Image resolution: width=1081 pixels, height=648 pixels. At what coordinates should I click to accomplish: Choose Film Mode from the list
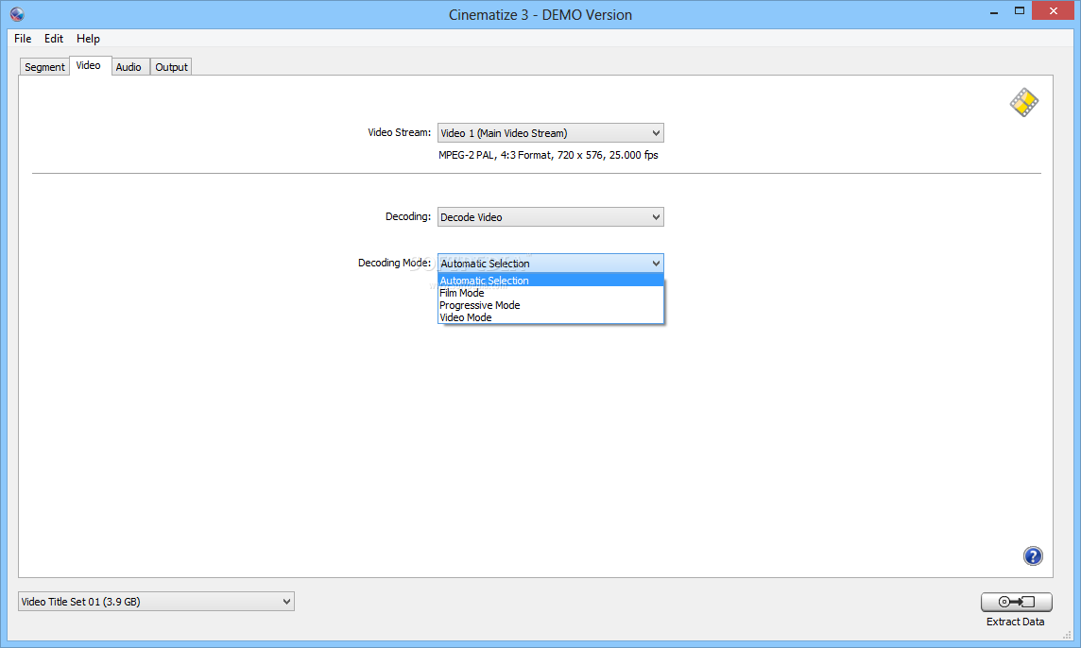[550, 293]
